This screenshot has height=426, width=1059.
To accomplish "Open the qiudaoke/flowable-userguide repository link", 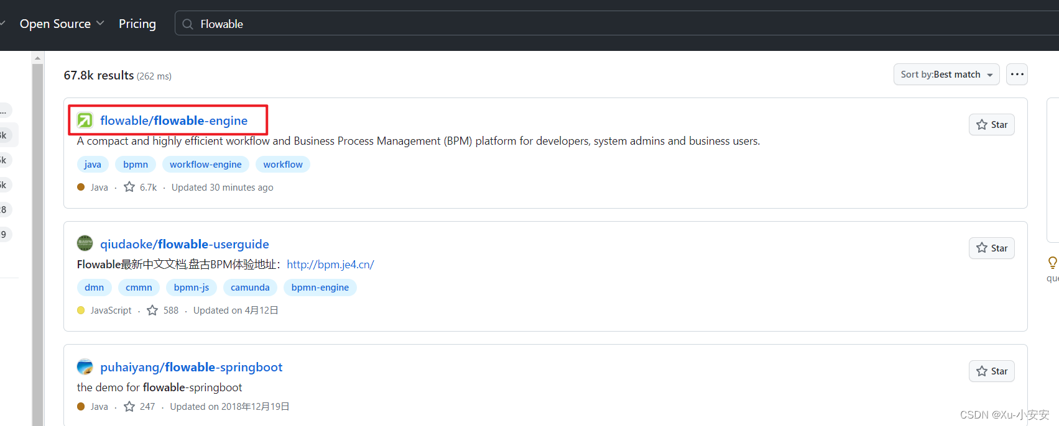I will (185, 244).
